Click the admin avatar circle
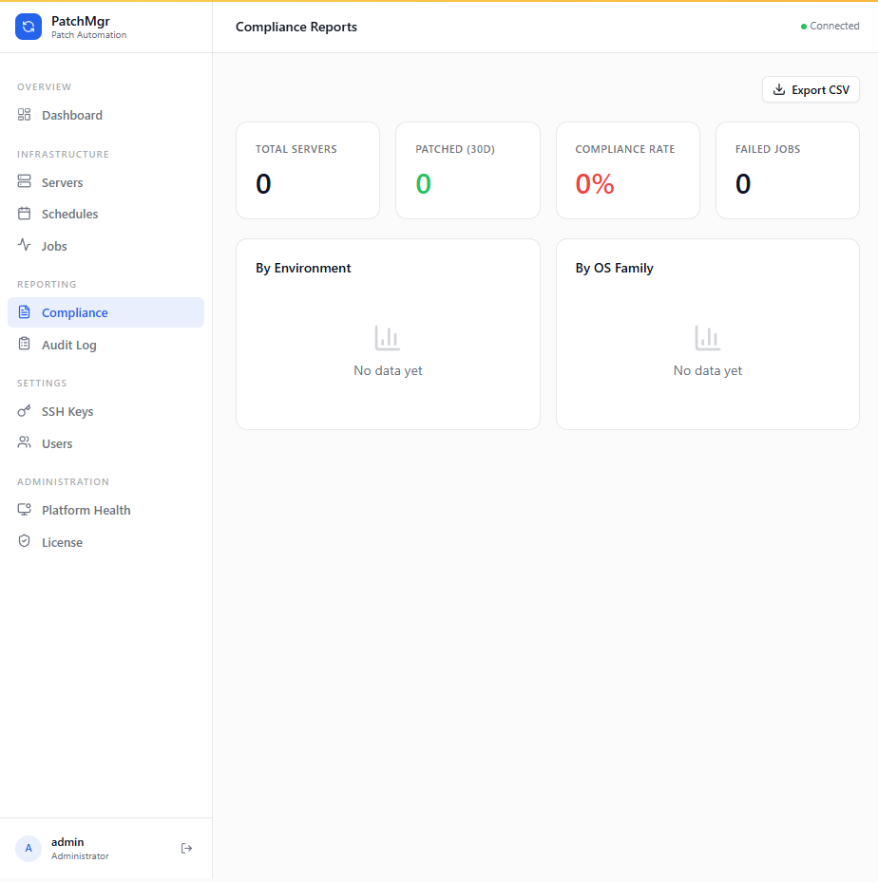Screen dimensions: 878x882 pos(29,848)
